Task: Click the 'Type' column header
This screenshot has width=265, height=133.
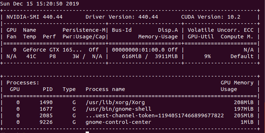Action: click(69, 89)
